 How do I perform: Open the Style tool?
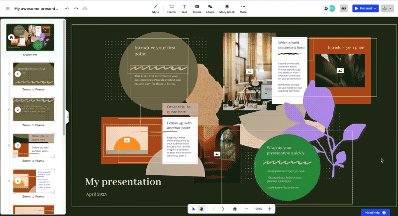[x=156, y=8]
